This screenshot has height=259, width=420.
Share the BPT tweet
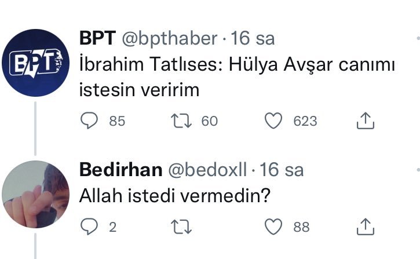[x=364, y=121]
